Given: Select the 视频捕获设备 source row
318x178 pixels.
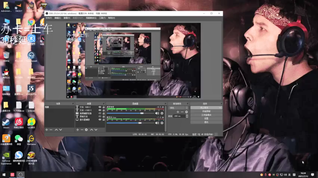Looking at the screenshot, I should click(x=90, y=114).
